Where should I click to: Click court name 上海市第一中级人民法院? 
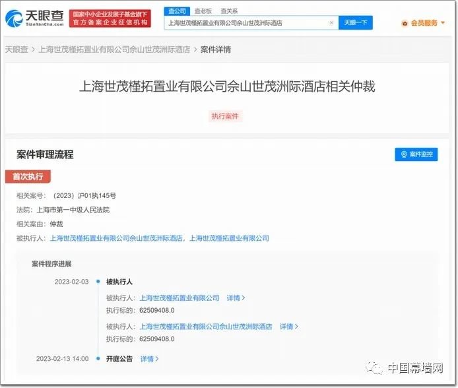pyautogui.click(x=73, y=210)
